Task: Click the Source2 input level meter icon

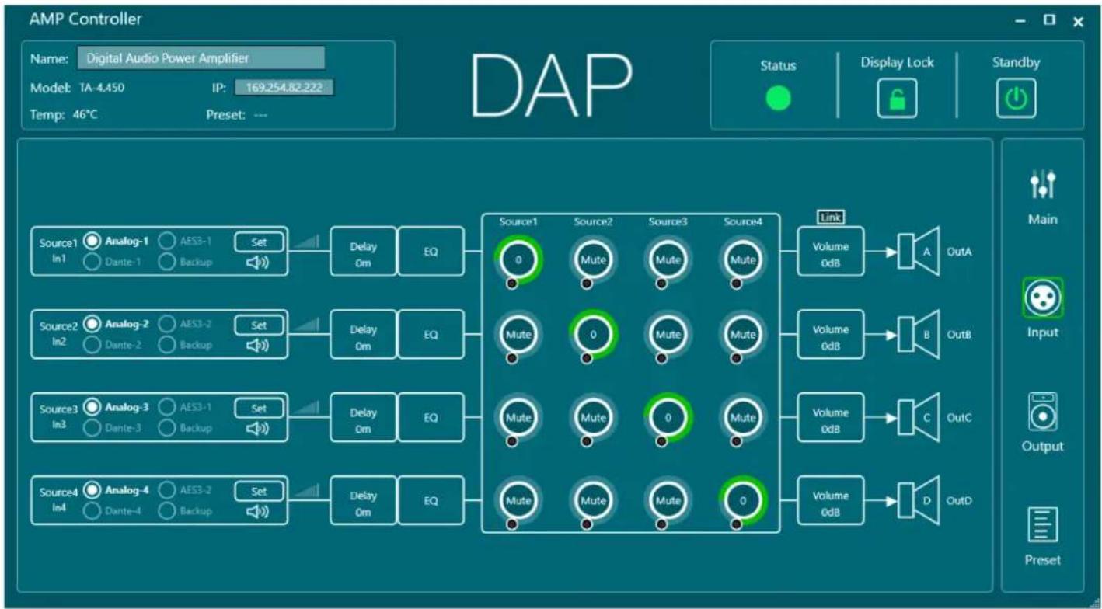Action: click(308, 325)
